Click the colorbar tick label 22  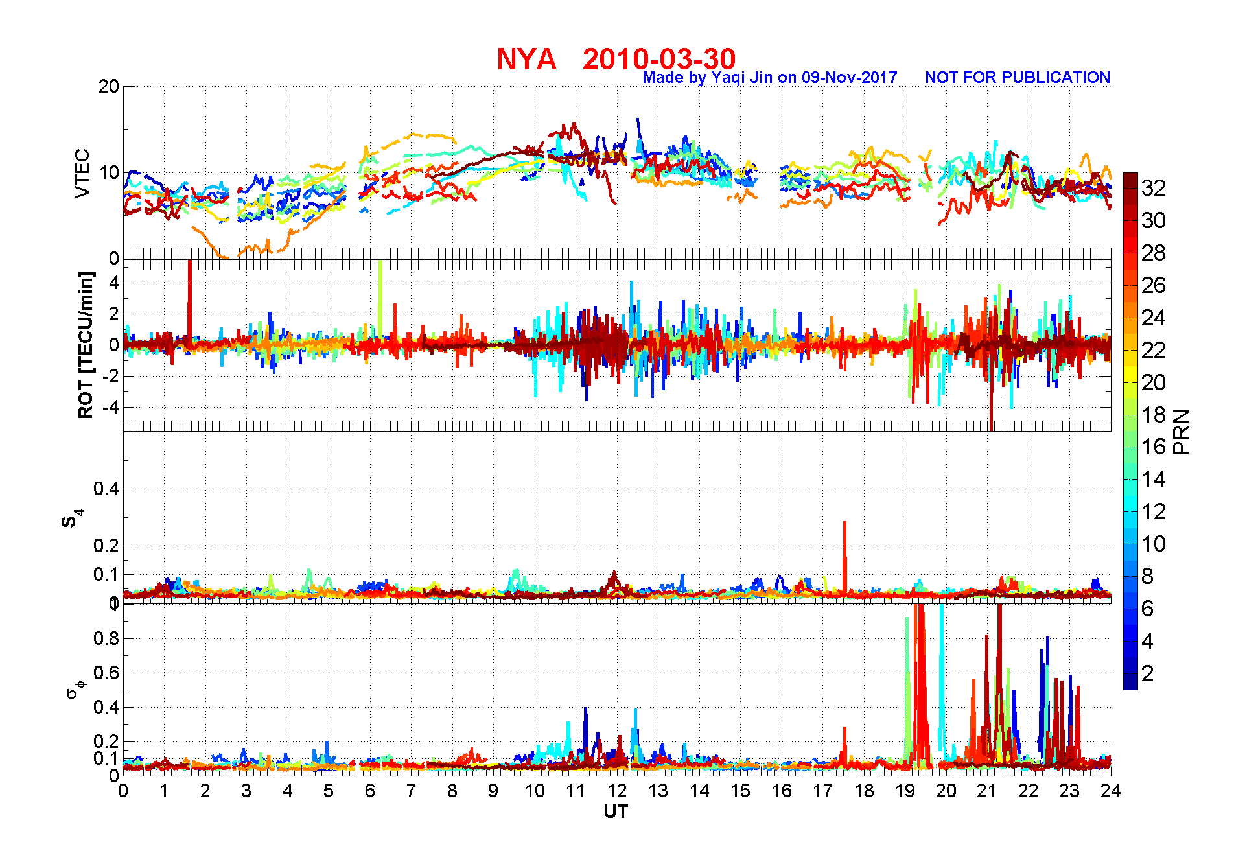[1154, 350]
